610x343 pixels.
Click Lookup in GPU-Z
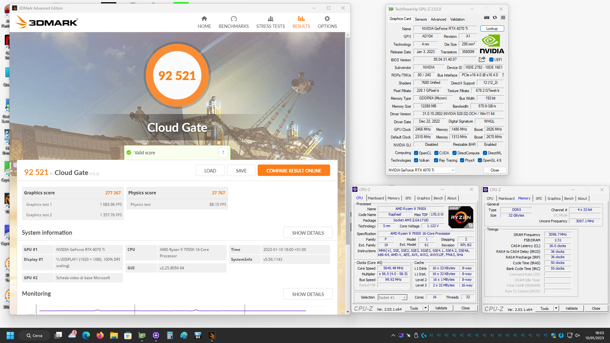[492, 29]
